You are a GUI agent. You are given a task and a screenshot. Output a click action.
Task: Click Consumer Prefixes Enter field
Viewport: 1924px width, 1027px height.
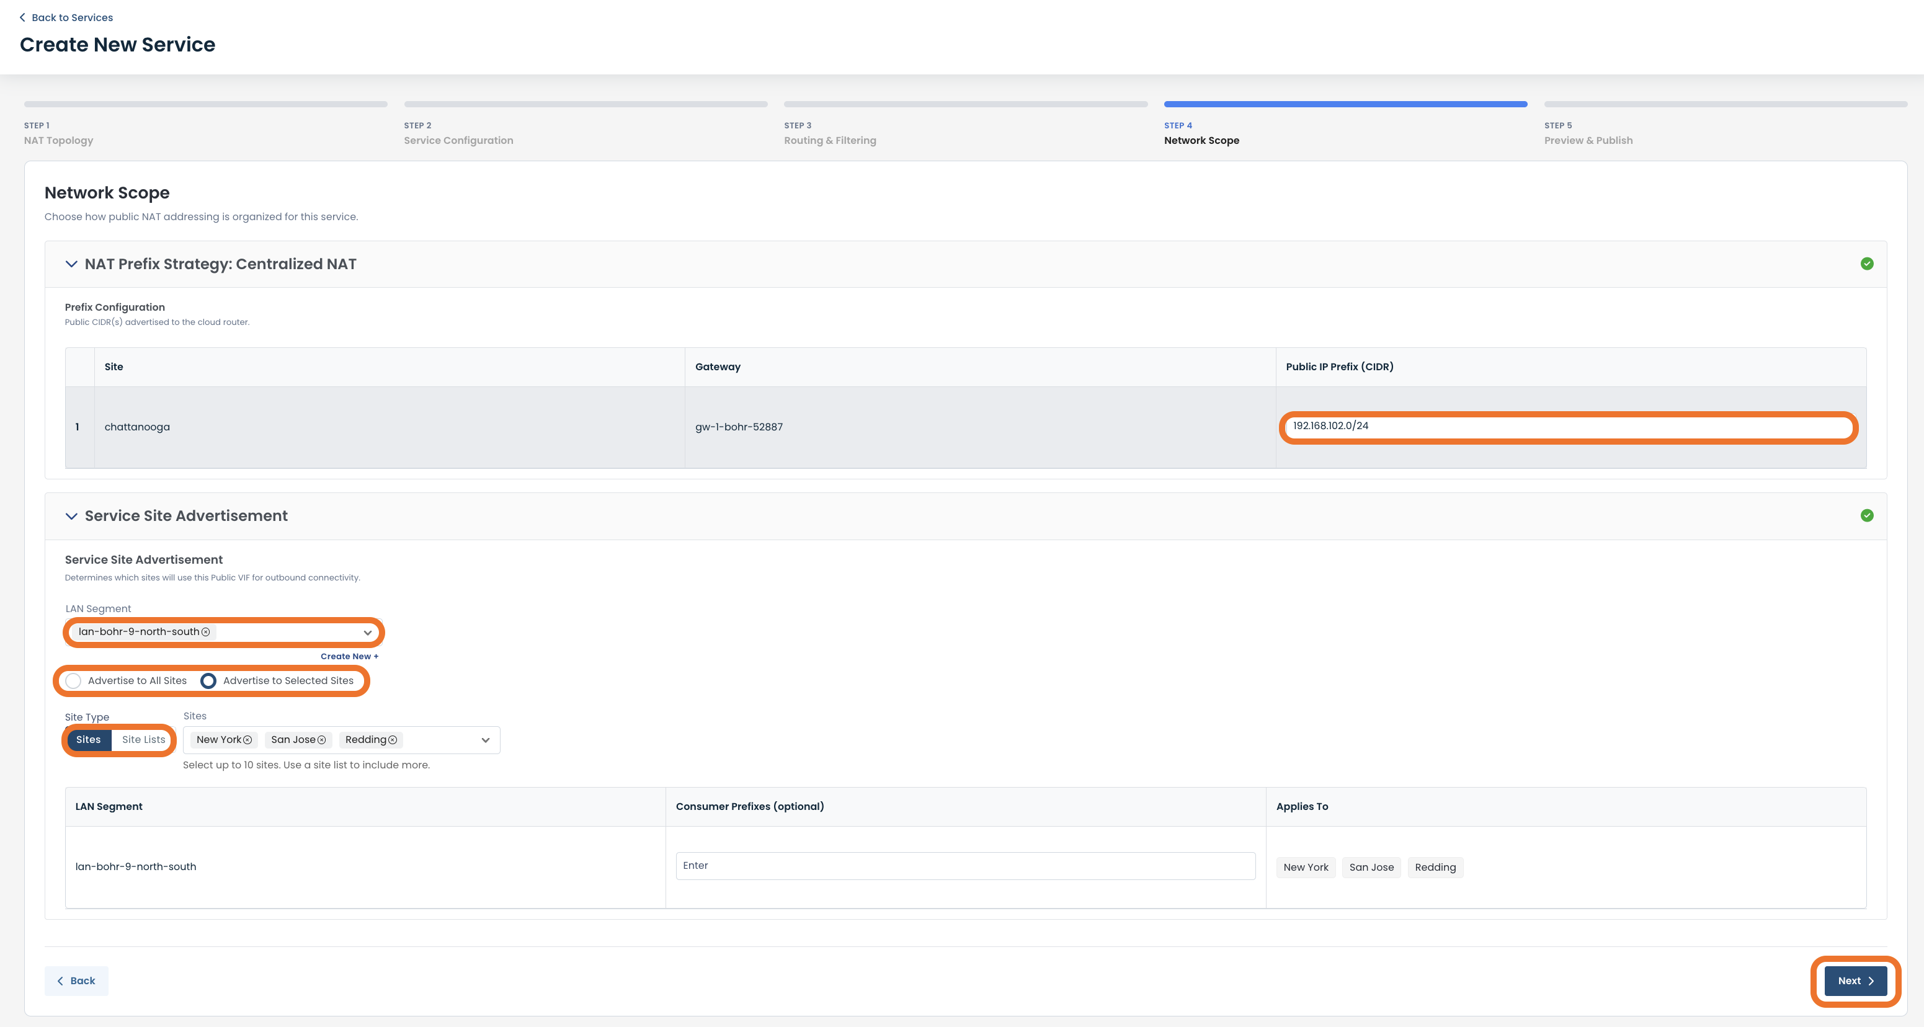965,866
